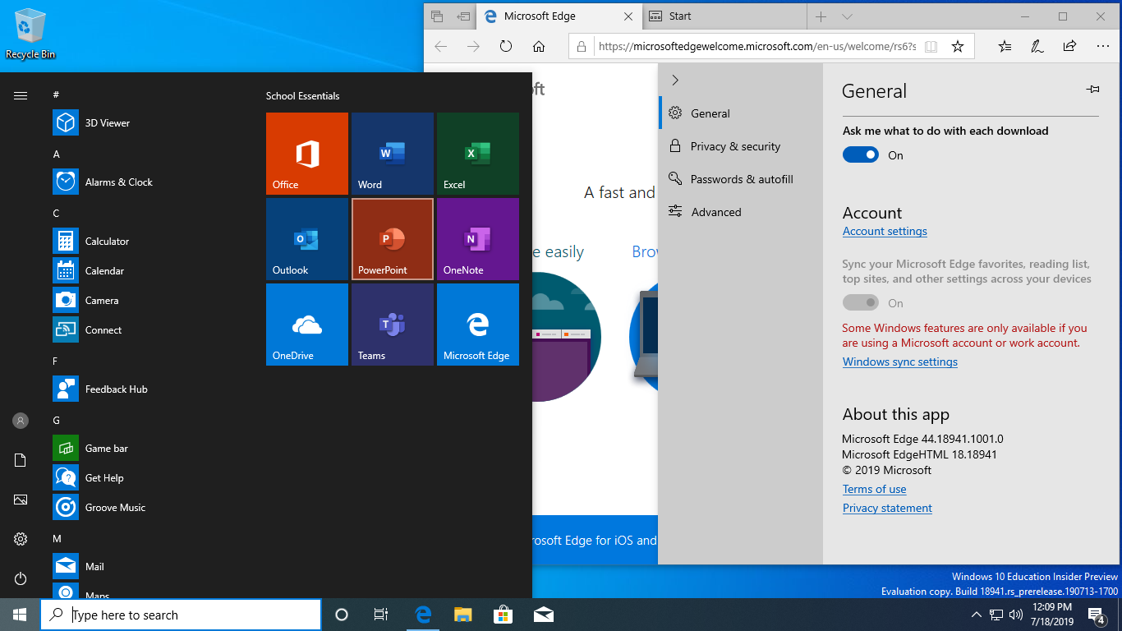
Task: Launch the PowerPoint tile
Action: [393, 239]
